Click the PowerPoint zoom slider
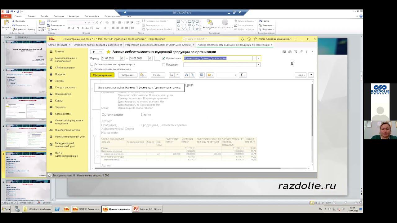This screenshot has width=397, height=223. [345, 203]
